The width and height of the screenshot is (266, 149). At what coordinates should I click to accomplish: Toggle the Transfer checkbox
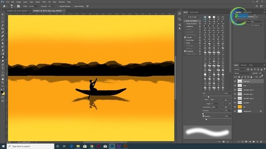coord(185,37)
